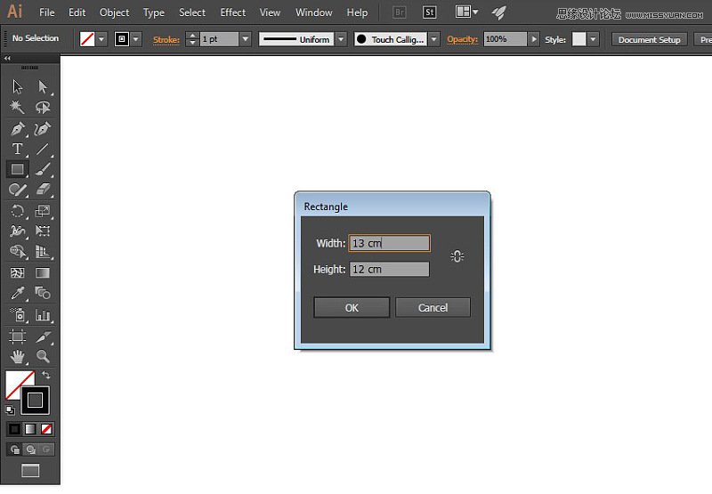Select the Zoom tool
The height and width of the screenshot is (494, 712).
click(x=43, y=356)
